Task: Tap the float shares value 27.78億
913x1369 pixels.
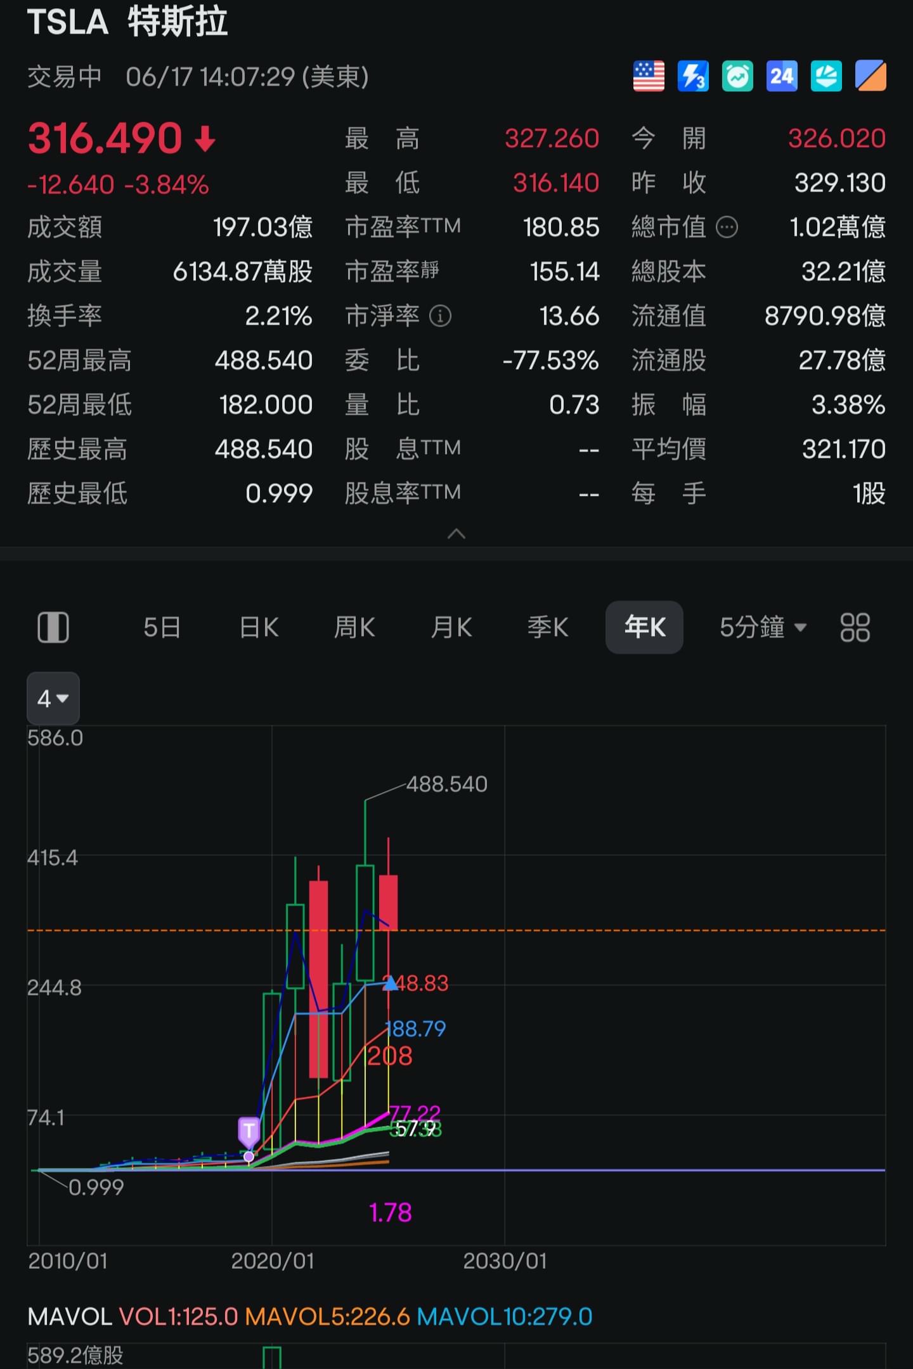Action: click(842, 360)
